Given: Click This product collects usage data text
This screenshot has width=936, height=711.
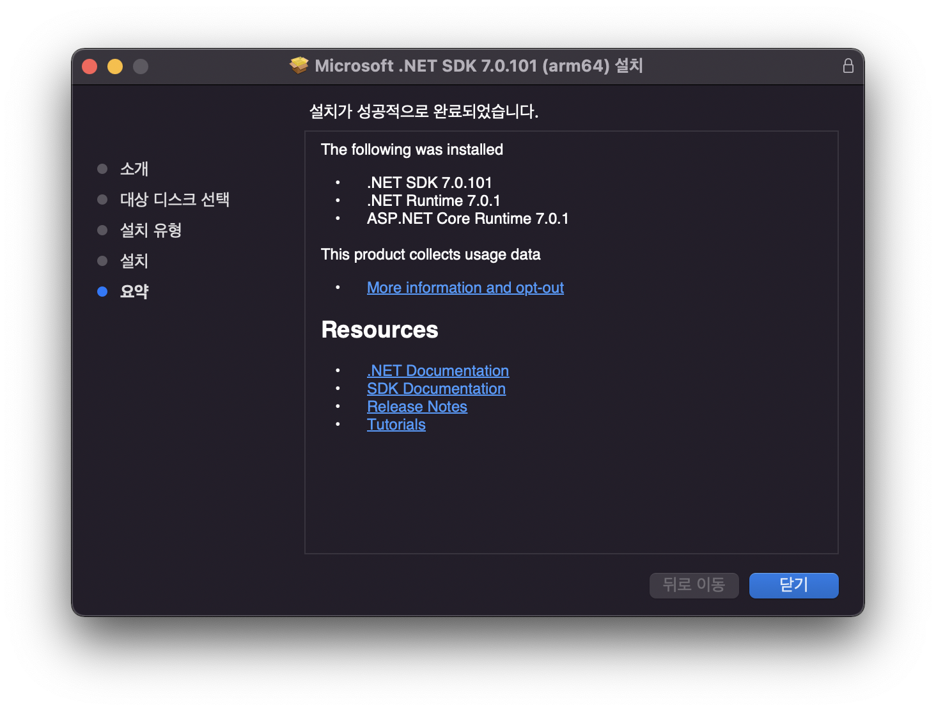Looking at the screenshot, I should pyautogui.click(x=430, y=254).
